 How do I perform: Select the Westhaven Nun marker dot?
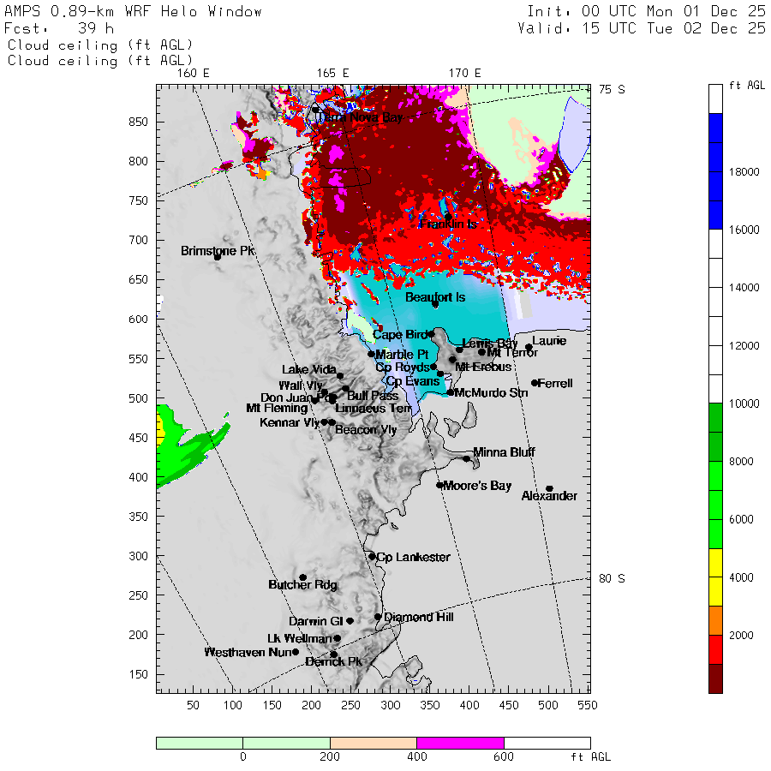tap(296, 652)
